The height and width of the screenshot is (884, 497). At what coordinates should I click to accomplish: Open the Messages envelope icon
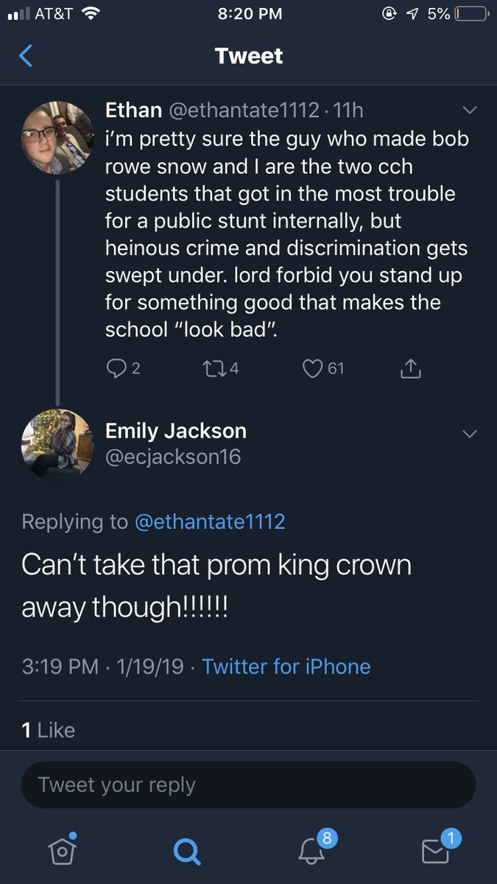435,850
